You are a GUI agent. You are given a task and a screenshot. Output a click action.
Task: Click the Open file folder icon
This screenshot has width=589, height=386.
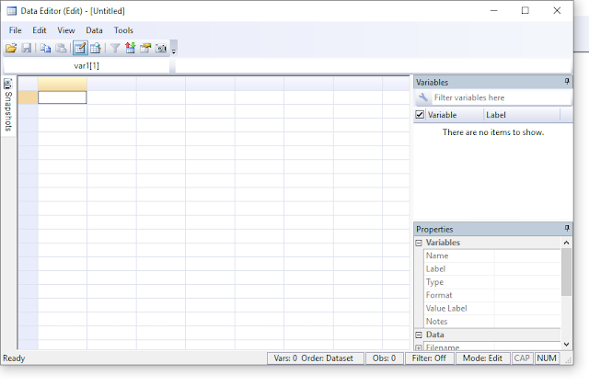tap(11, 48)
